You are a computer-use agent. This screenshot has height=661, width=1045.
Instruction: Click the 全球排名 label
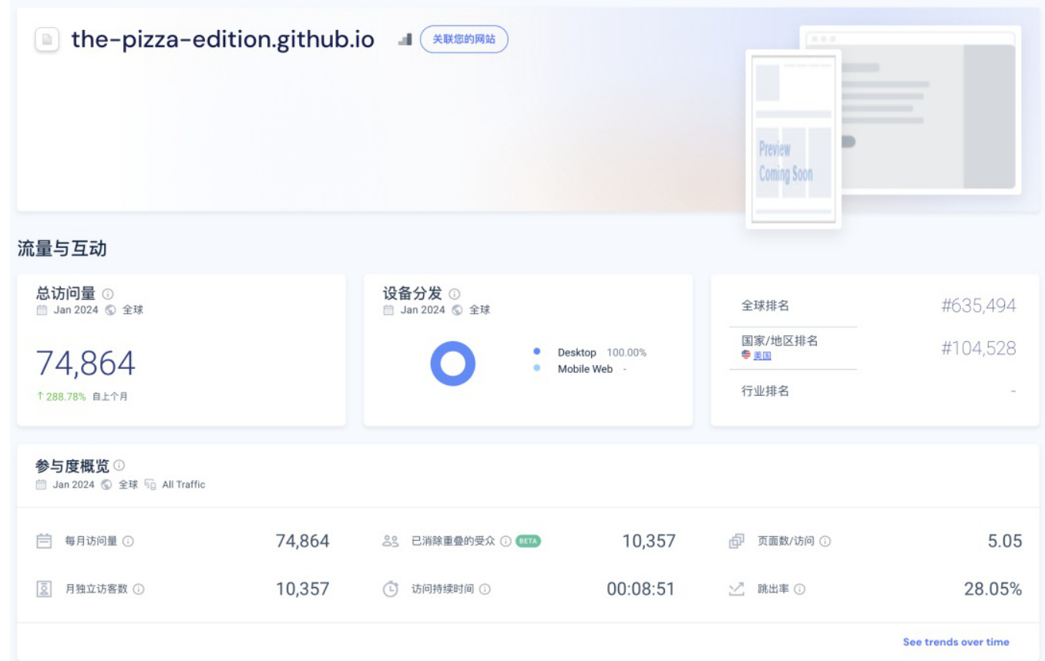point(765,306)
